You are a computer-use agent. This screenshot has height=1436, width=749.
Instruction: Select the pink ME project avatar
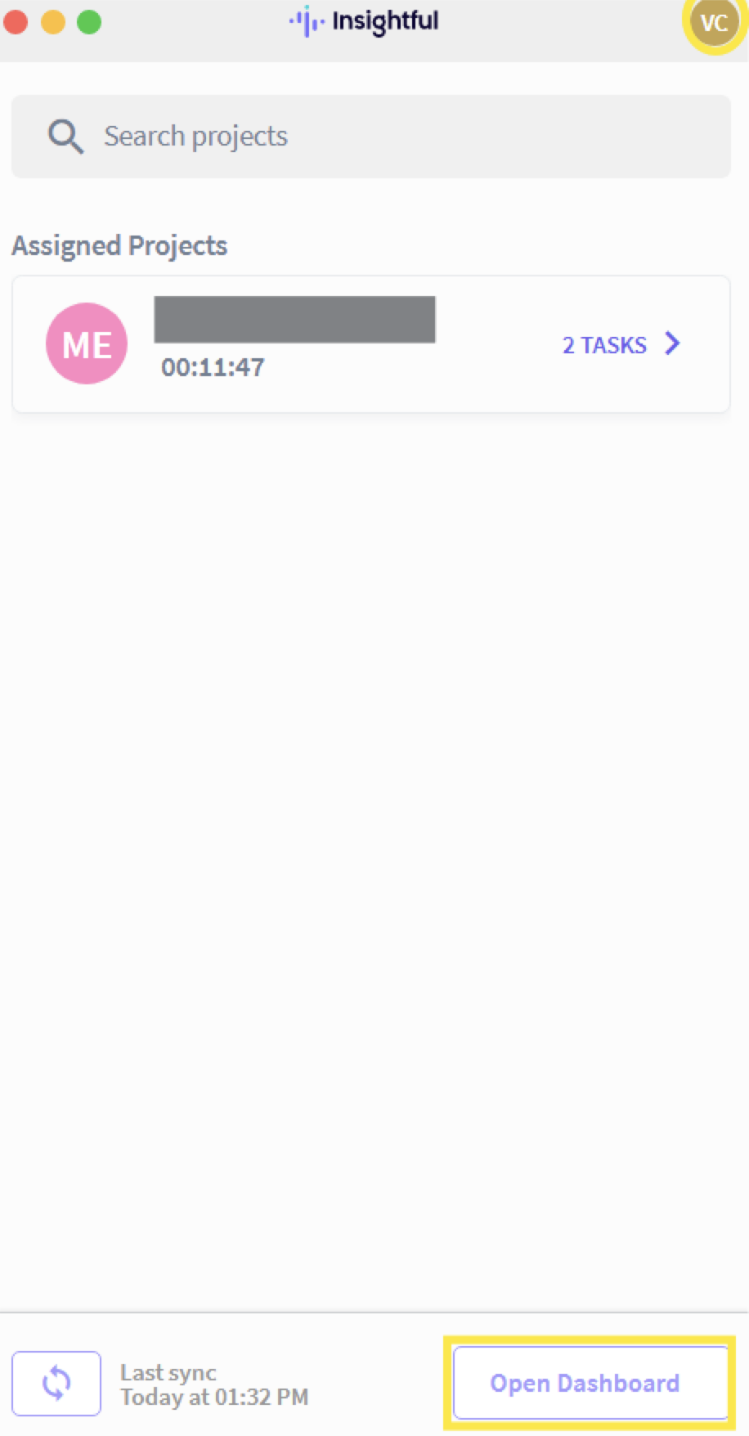(87, 343)
